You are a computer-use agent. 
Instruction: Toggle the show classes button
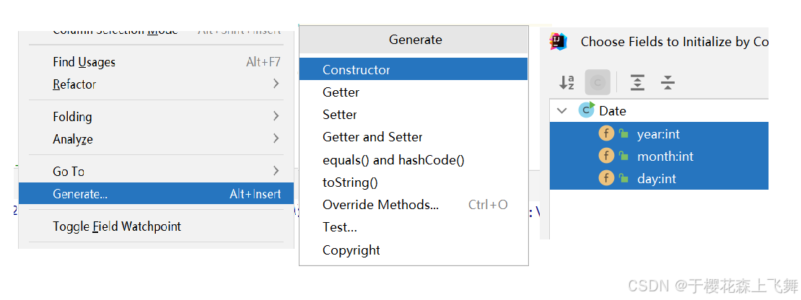pyautogui.click(x=598, y=83)
